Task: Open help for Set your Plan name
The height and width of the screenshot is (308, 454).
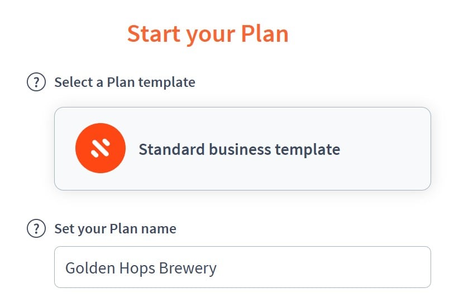Action: click(36, 228)
